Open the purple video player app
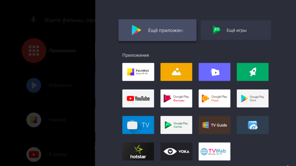 click(214, 72)
